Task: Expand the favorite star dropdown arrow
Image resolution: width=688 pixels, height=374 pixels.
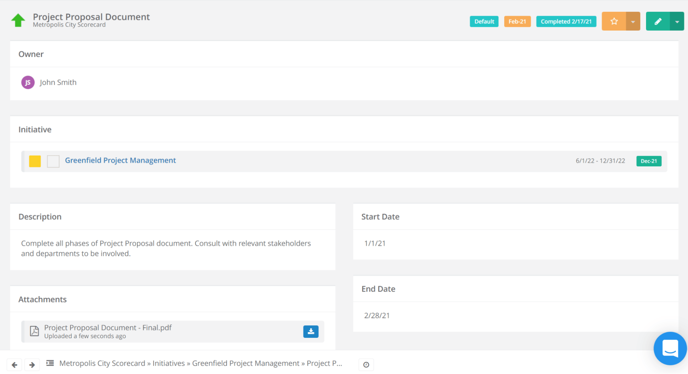Action: 633,21
